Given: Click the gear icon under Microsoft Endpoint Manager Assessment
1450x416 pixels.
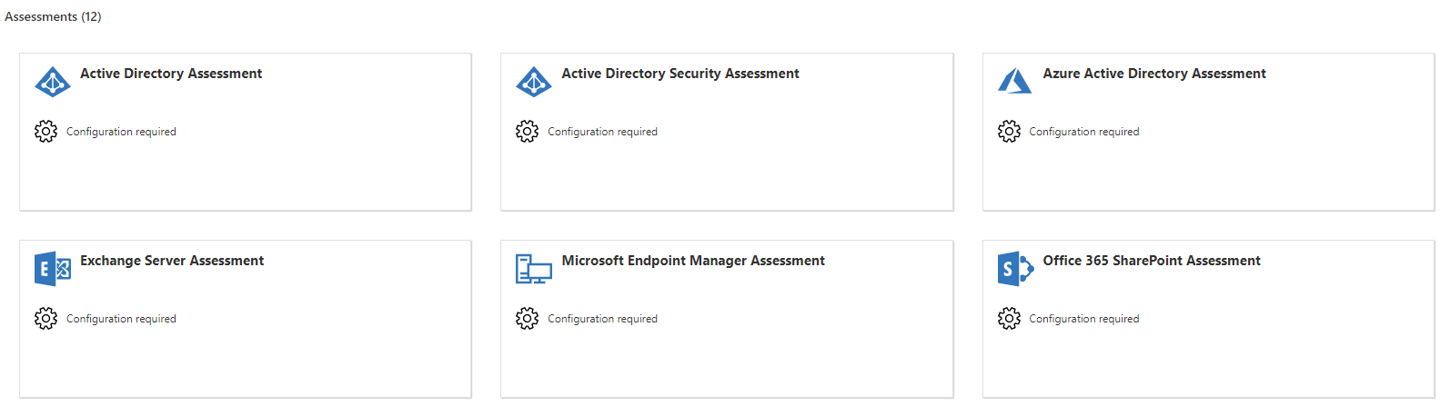Looking at the screenshot, I should click(527, 319).
